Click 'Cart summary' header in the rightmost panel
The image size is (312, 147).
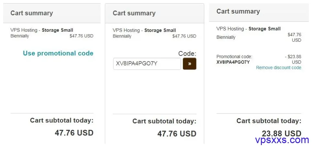tap(238, 11)
